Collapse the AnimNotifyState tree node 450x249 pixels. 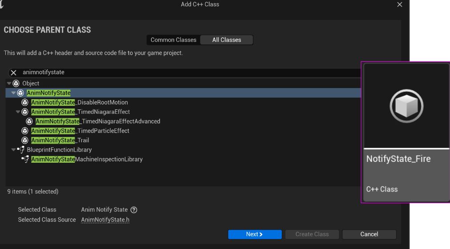pos(14,93)
